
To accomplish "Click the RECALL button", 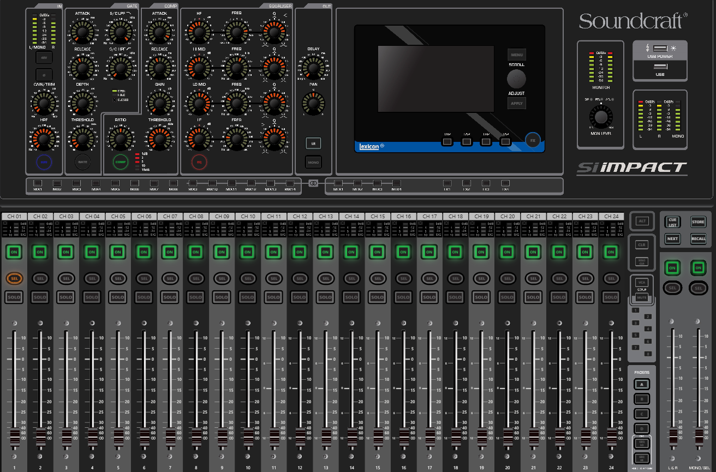I will (x=698, y=238).
